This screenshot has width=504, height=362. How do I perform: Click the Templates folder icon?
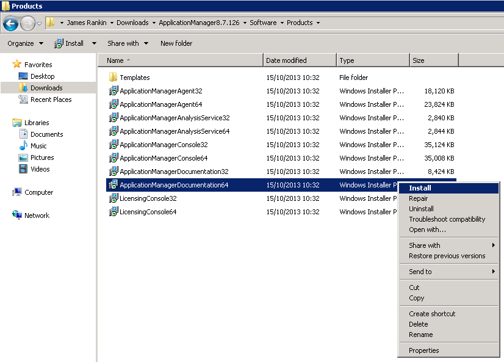(113, 77)
